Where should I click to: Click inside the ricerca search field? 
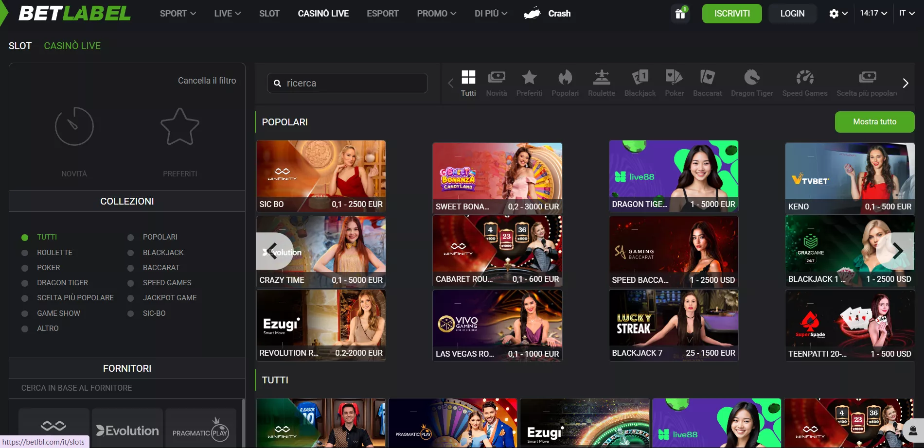pos(347,83)
